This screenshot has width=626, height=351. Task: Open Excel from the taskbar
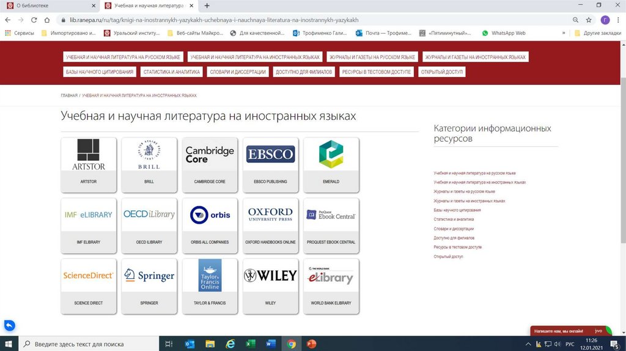pyautogui.click(x=251, y=344)
